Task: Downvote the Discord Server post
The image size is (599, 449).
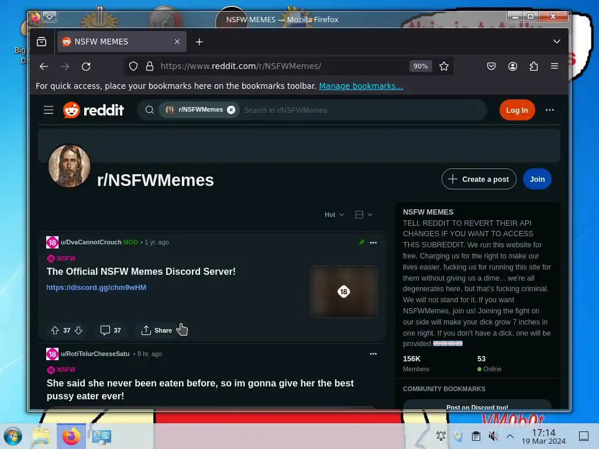Action: (x=78, y=330)
